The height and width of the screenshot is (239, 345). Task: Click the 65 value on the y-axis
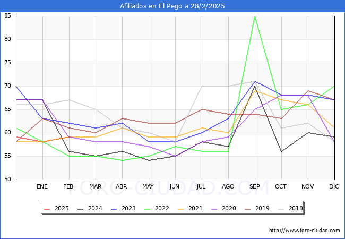pyautogui.click(x=7, y=109)
